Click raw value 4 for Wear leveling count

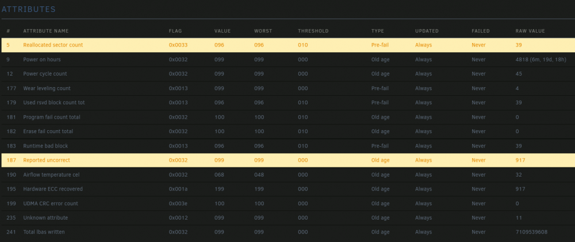517,88
